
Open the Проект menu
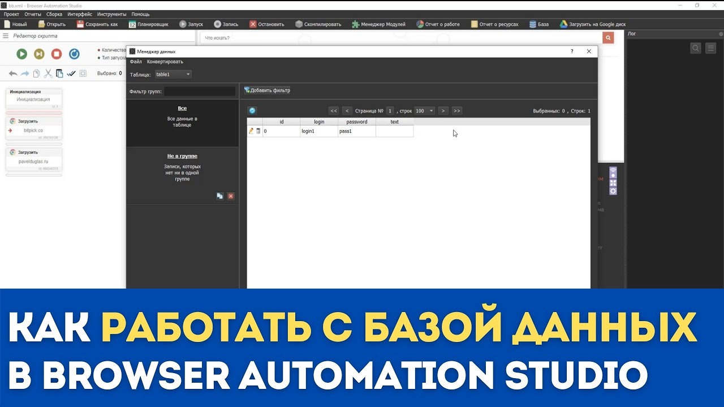pos(11,14)
